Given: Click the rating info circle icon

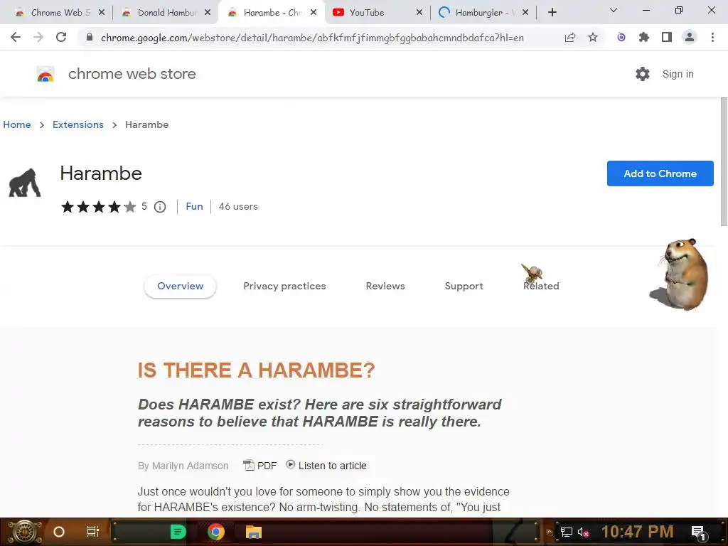Looking at the screenshot, I should 160,207.
